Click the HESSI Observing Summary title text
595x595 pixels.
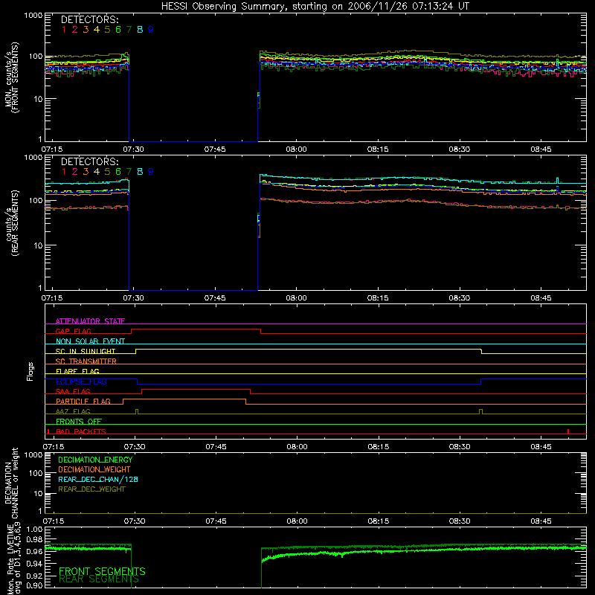pyautogui.click(x=315, y=6)
